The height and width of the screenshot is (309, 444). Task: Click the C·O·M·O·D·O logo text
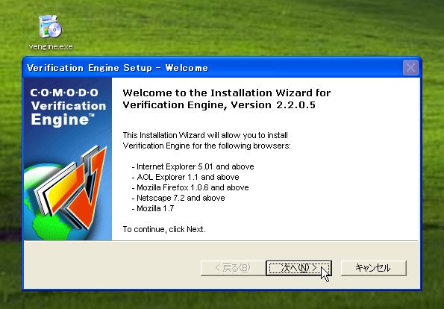(64, 93)
